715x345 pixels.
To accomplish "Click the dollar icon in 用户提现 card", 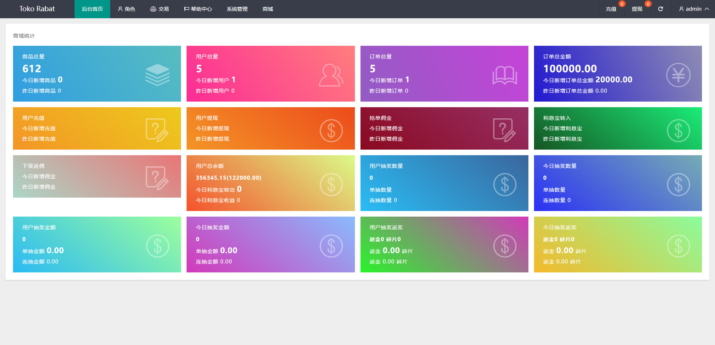I will pyautogui.click(x=331, y=131).
